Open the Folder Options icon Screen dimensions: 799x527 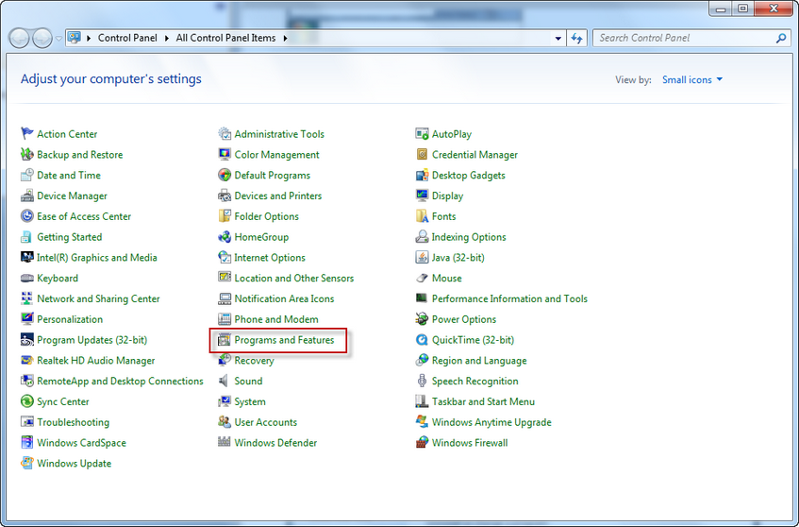click(x=225, y=215)
